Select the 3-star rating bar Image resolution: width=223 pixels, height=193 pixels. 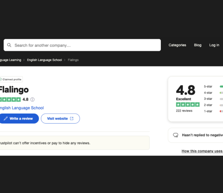[x=221, y=99]
